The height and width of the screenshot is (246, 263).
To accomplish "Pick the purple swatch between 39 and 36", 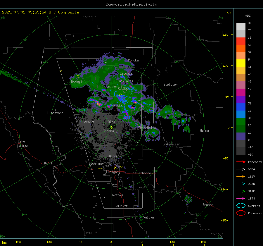I will click(x=241, y=100).
